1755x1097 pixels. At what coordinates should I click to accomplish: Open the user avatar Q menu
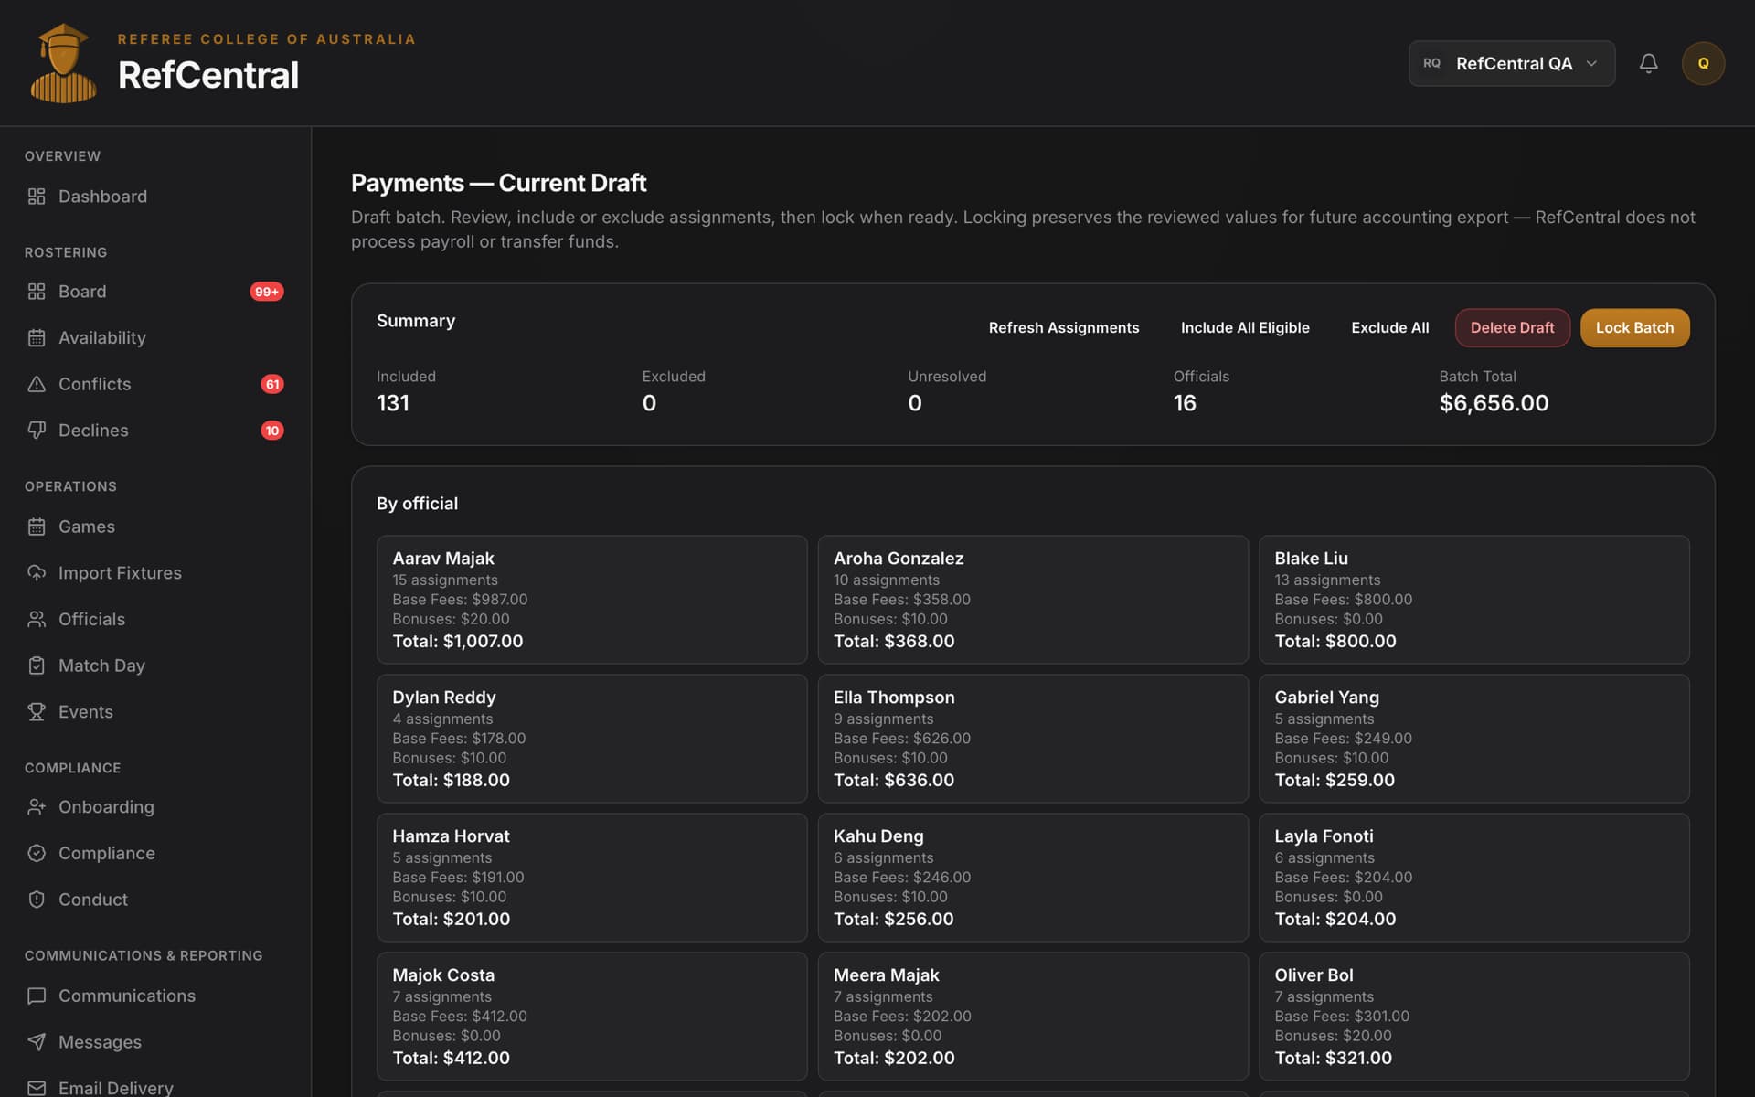[x=1703, y=63]
